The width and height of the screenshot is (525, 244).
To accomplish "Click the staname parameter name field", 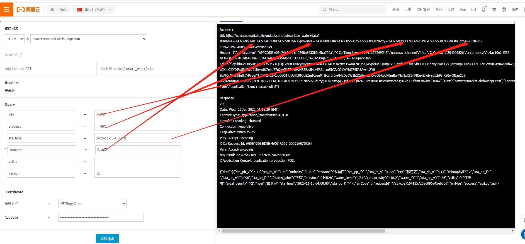I will (42, 150).
